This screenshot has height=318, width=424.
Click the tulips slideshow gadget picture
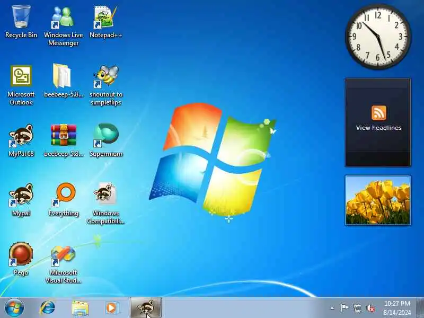[x=378, y=200]
